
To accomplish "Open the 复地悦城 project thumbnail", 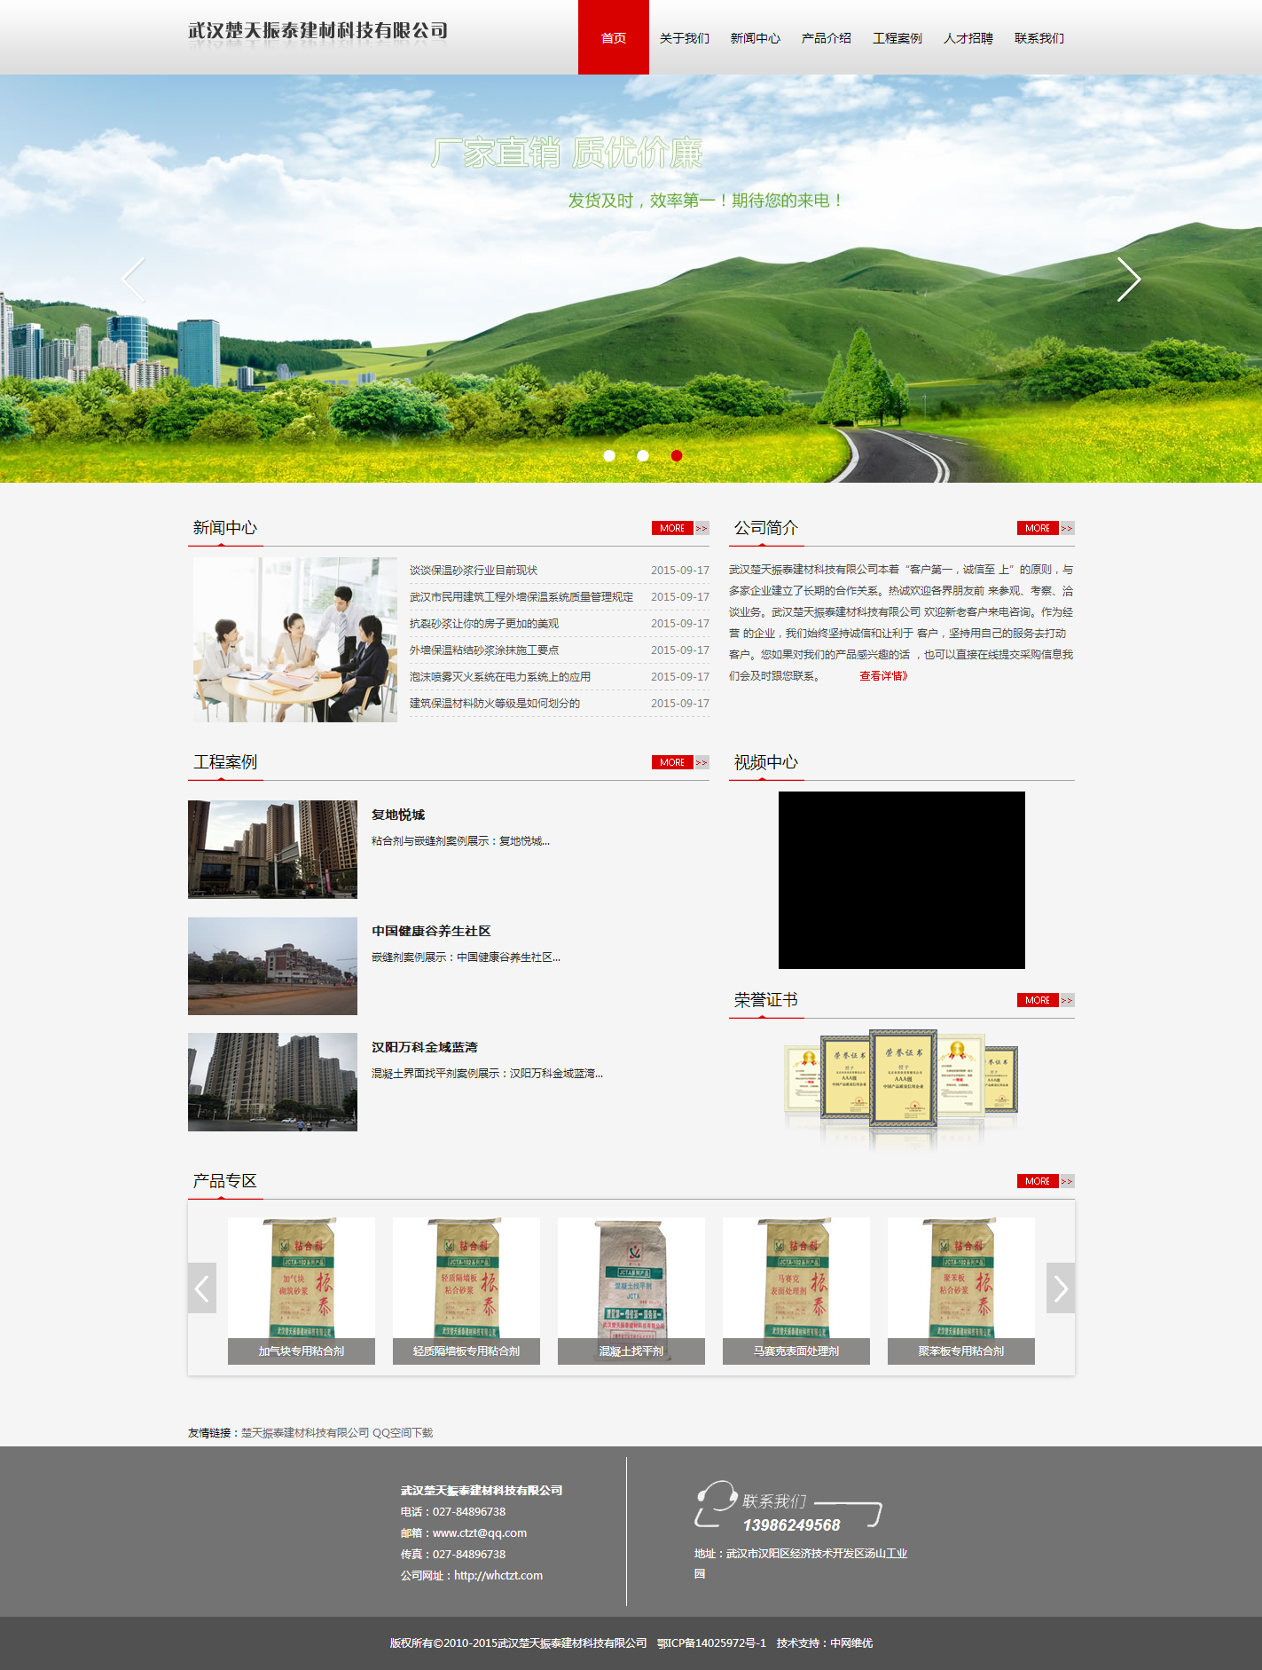I will (x=272, y=849).
